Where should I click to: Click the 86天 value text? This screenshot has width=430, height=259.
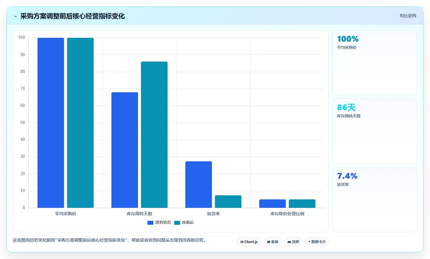click(x=346, y=107)
